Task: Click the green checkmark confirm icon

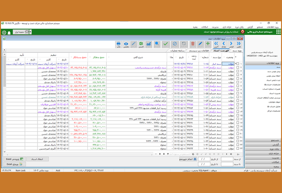Action: (x=166, y=45)
